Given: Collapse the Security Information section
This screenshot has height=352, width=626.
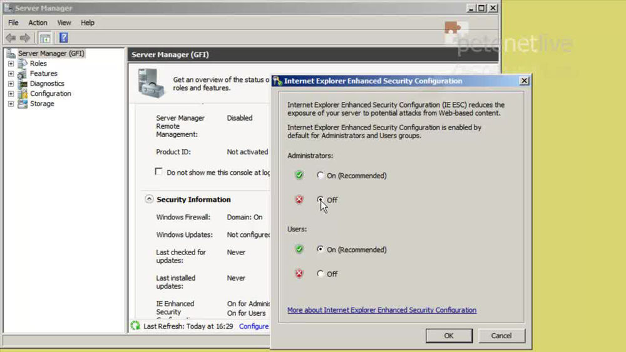Looking at the screenshot, I should click(x=149, y=199).
